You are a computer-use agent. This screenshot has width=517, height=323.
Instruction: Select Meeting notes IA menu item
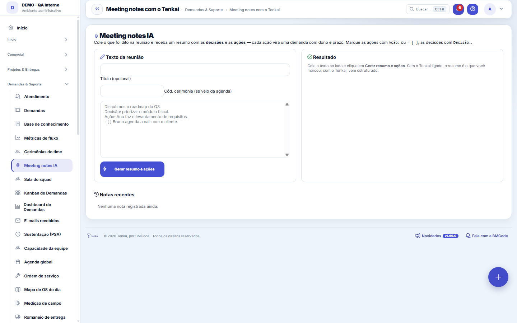pos(42,165)
